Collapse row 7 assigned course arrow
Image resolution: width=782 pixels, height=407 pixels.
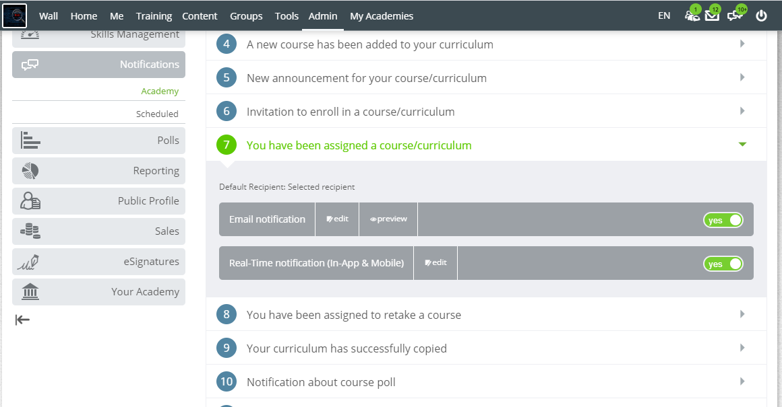point(742,144)
